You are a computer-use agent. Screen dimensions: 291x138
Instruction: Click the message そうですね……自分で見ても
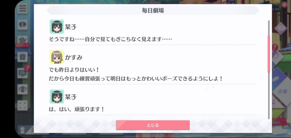[111, 39]
